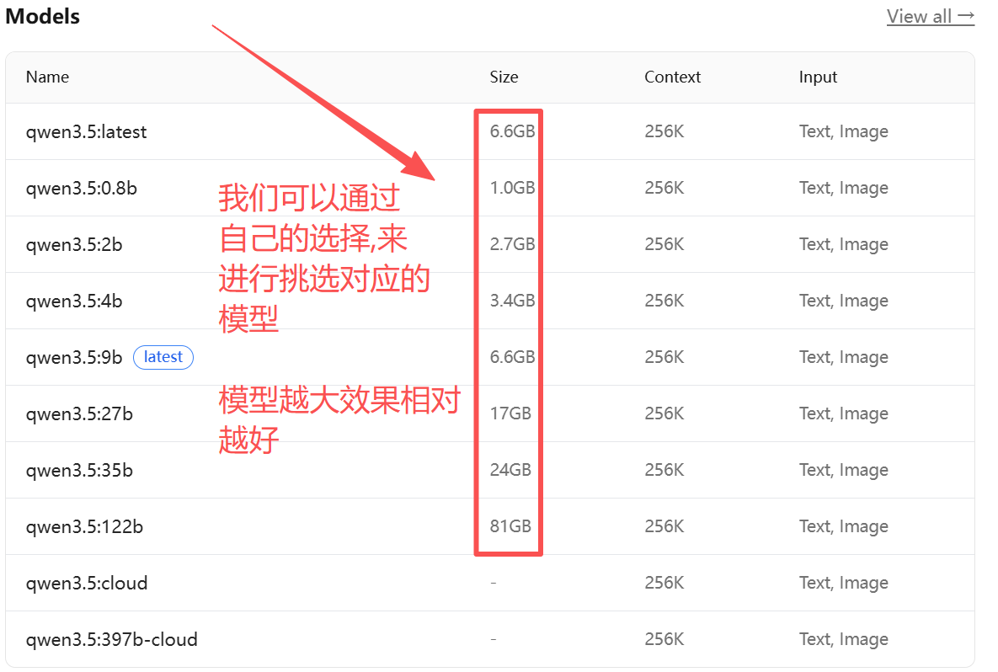Open the qwen3.5:9b model

click(x=74, y=358)
